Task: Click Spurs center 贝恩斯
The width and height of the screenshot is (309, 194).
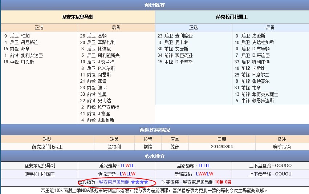Action: [27, 62]
